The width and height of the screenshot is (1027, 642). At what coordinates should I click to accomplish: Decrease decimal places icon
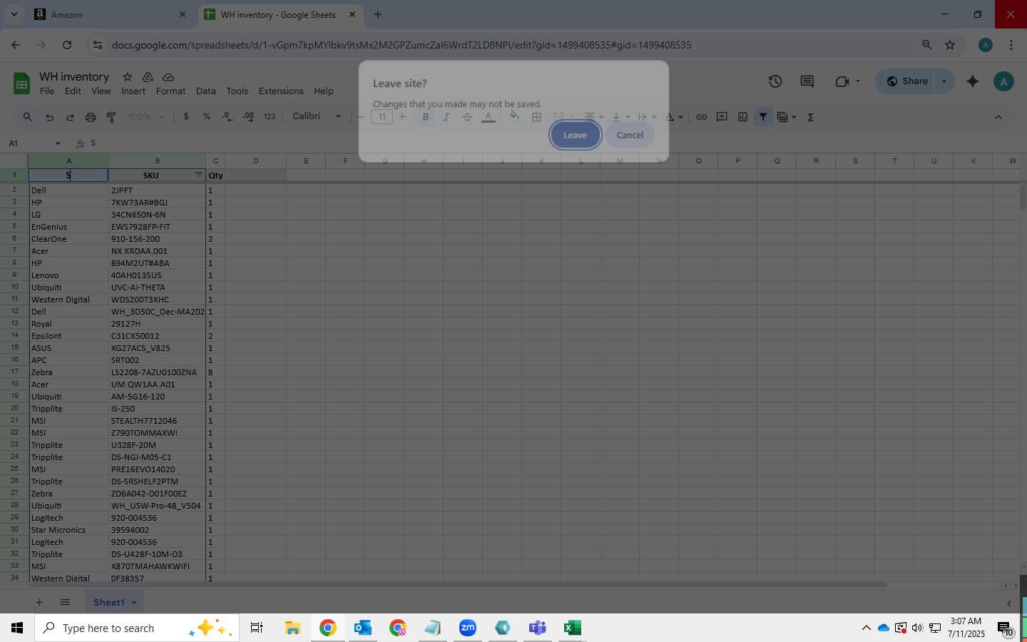click(228, 117)
